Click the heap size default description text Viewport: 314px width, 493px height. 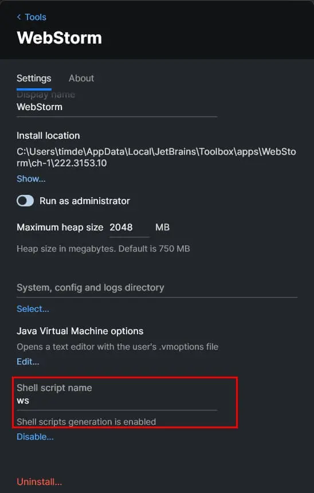pyautogui.click(x=103, y=249)
